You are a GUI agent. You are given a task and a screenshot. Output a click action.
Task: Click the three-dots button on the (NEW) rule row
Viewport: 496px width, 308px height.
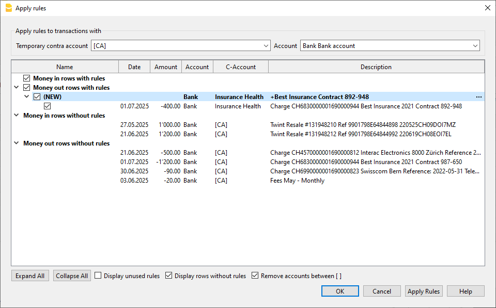(479, 97)
